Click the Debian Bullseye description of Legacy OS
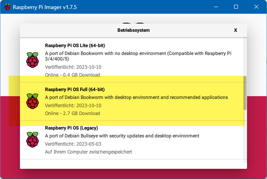The image size is (267, 179). click(x=122, y=136)
